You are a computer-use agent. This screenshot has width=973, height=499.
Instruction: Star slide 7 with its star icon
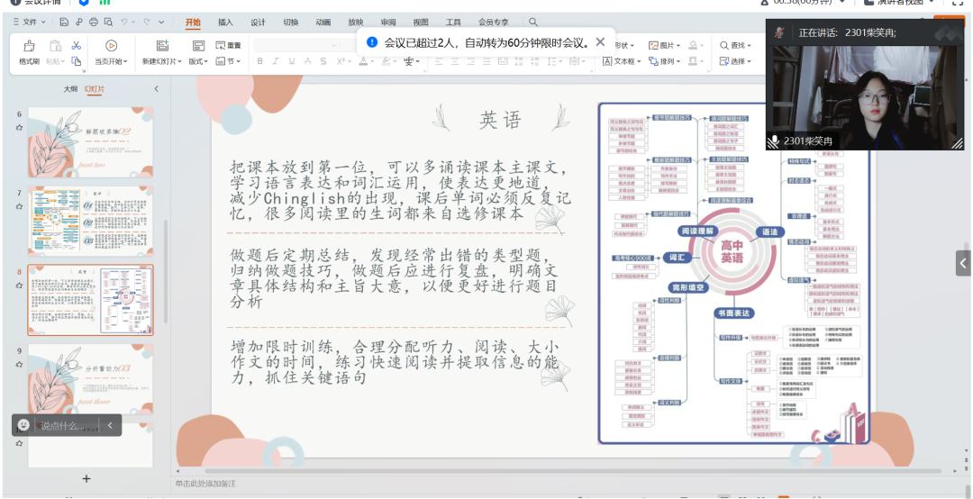19,206
